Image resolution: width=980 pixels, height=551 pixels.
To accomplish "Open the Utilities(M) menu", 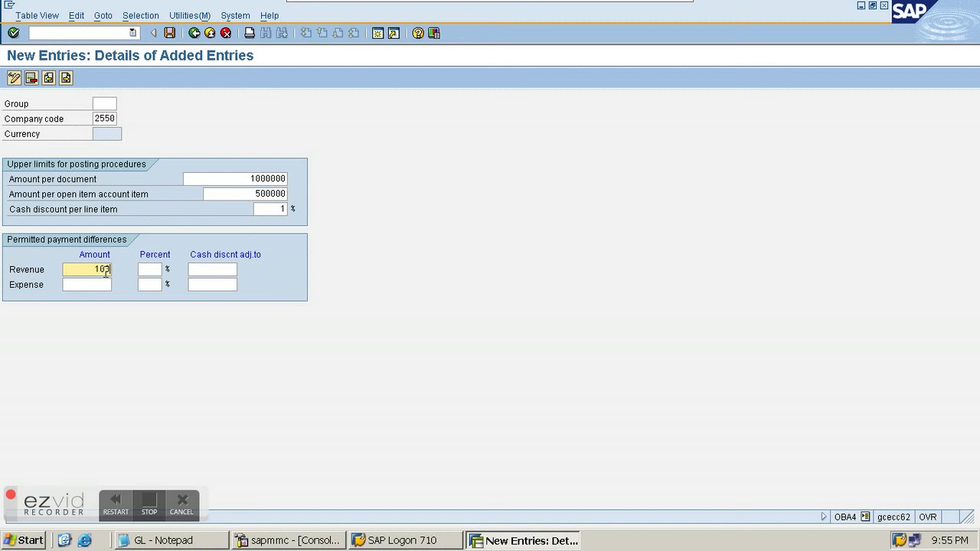I will point(190,15).
